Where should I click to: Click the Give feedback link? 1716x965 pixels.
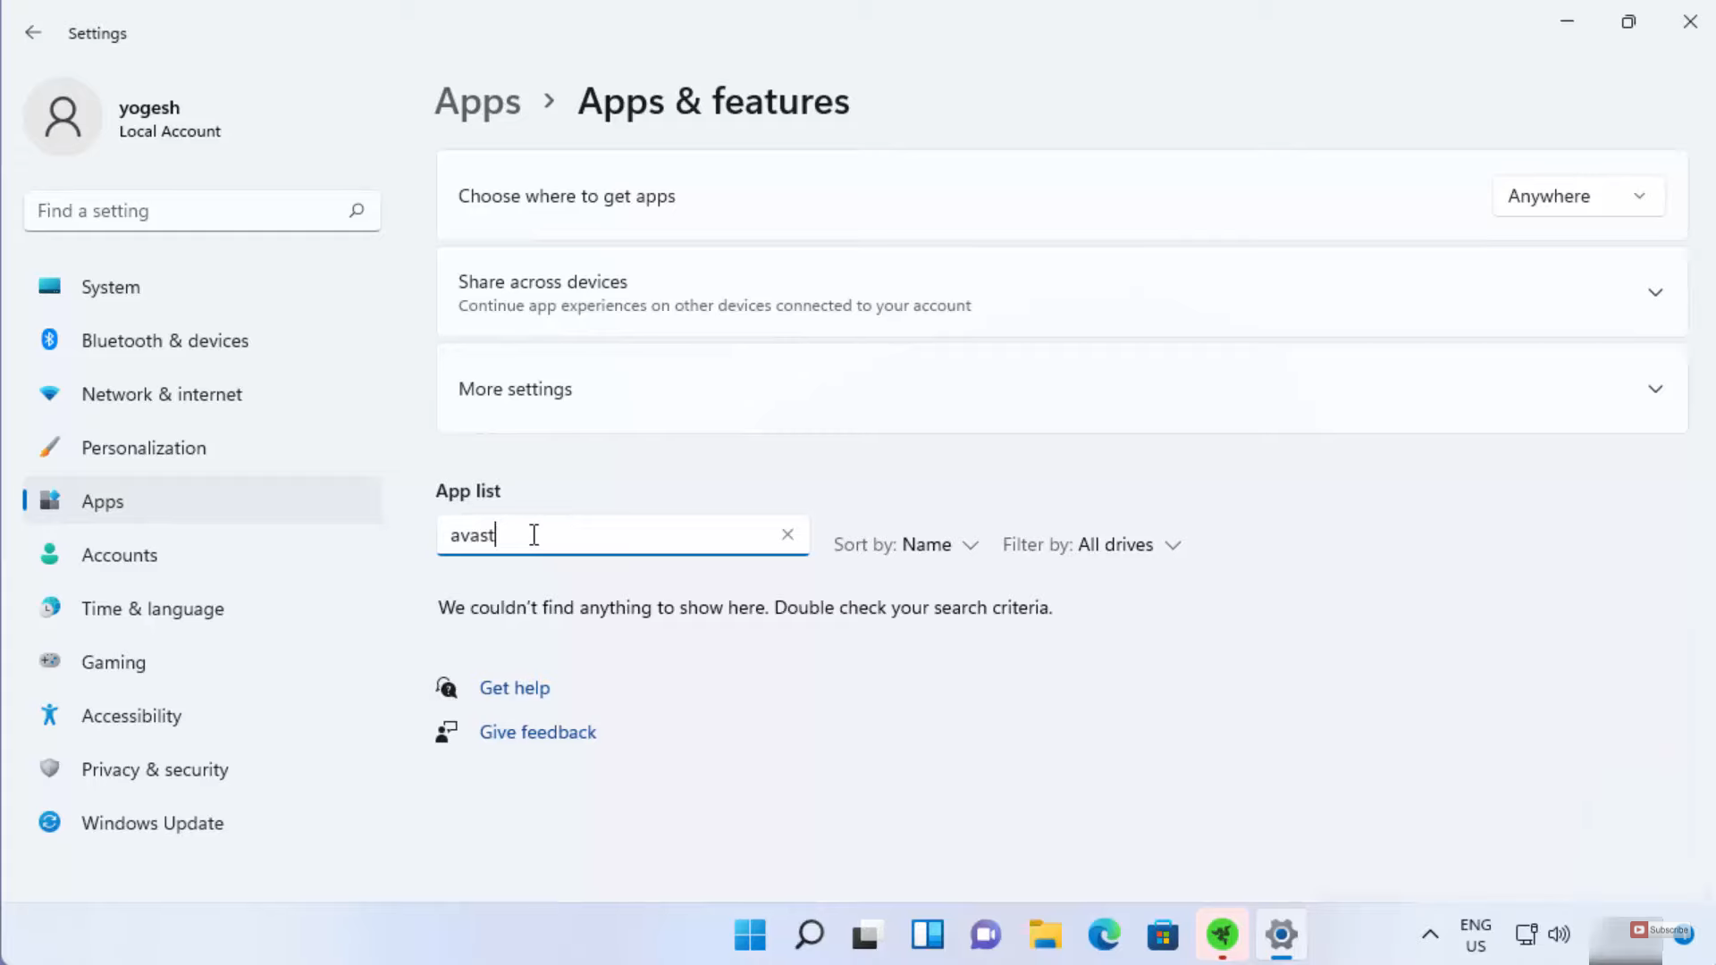tap(537, 733)
